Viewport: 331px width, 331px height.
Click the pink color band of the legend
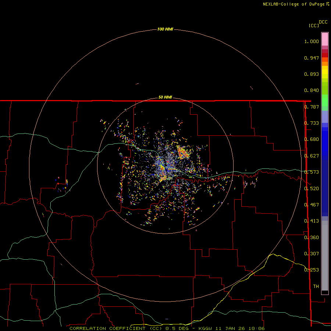[325, 39]
